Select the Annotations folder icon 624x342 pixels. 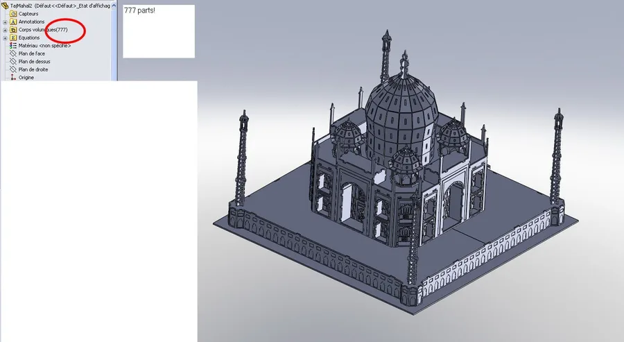(13, 22)
